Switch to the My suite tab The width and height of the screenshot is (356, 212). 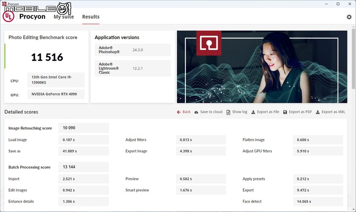(x=64, y=17)
